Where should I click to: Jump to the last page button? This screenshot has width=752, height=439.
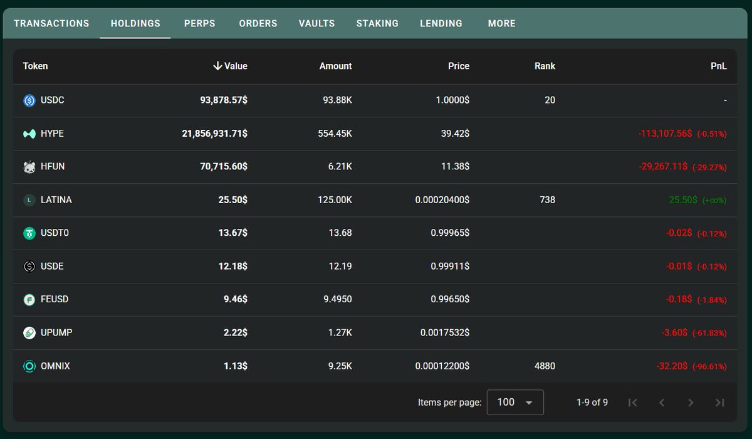coord(719,403)
